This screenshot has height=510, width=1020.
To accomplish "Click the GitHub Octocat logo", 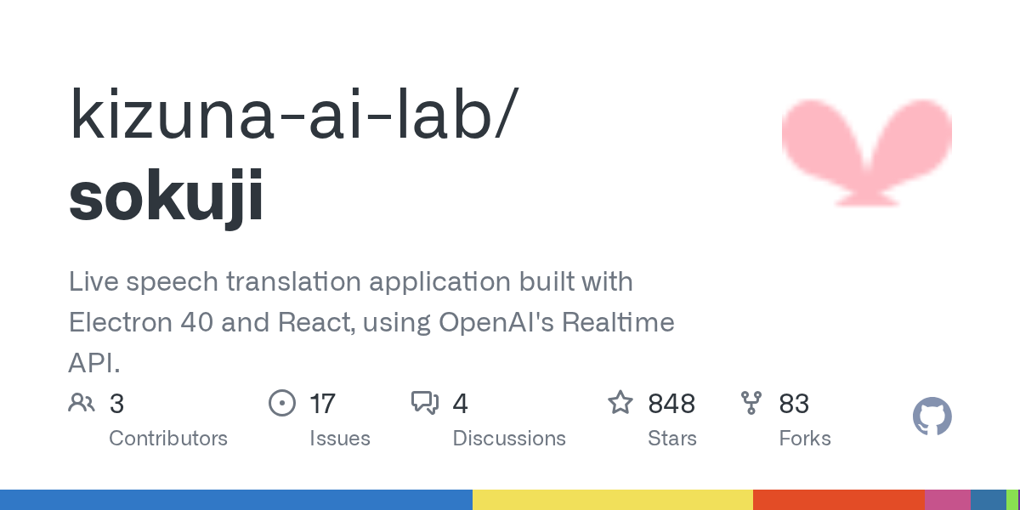I will coord(932,417).
